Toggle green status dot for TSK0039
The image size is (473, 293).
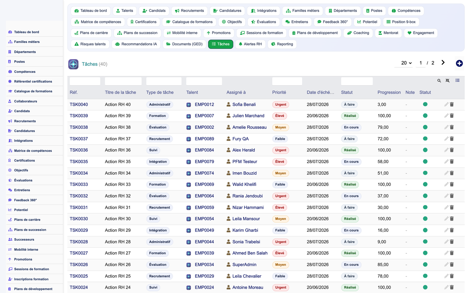[425, 116]
